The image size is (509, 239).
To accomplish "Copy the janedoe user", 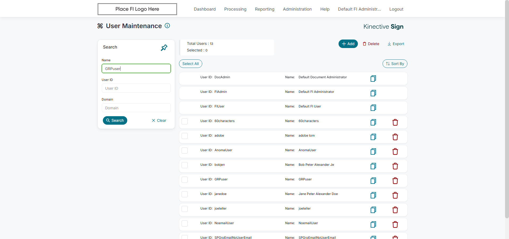I will click(x=373, y=195).
